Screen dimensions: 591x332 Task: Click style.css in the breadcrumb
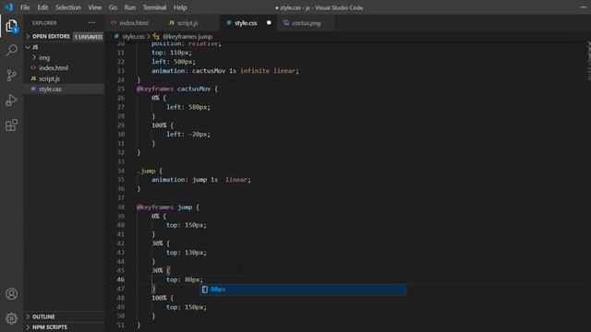[x=133, y=37]
